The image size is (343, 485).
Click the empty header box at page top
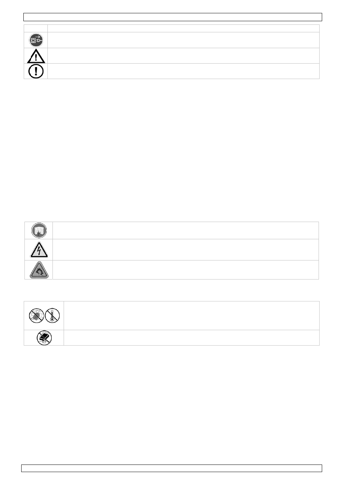coord(173,17)
